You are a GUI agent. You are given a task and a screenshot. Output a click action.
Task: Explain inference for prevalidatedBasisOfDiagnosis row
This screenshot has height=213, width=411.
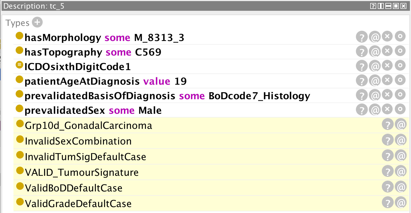362,95
